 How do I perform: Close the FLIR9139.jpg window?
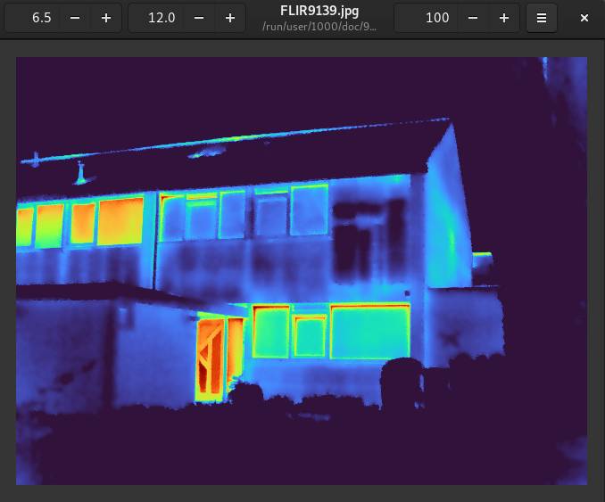point(584,18)
